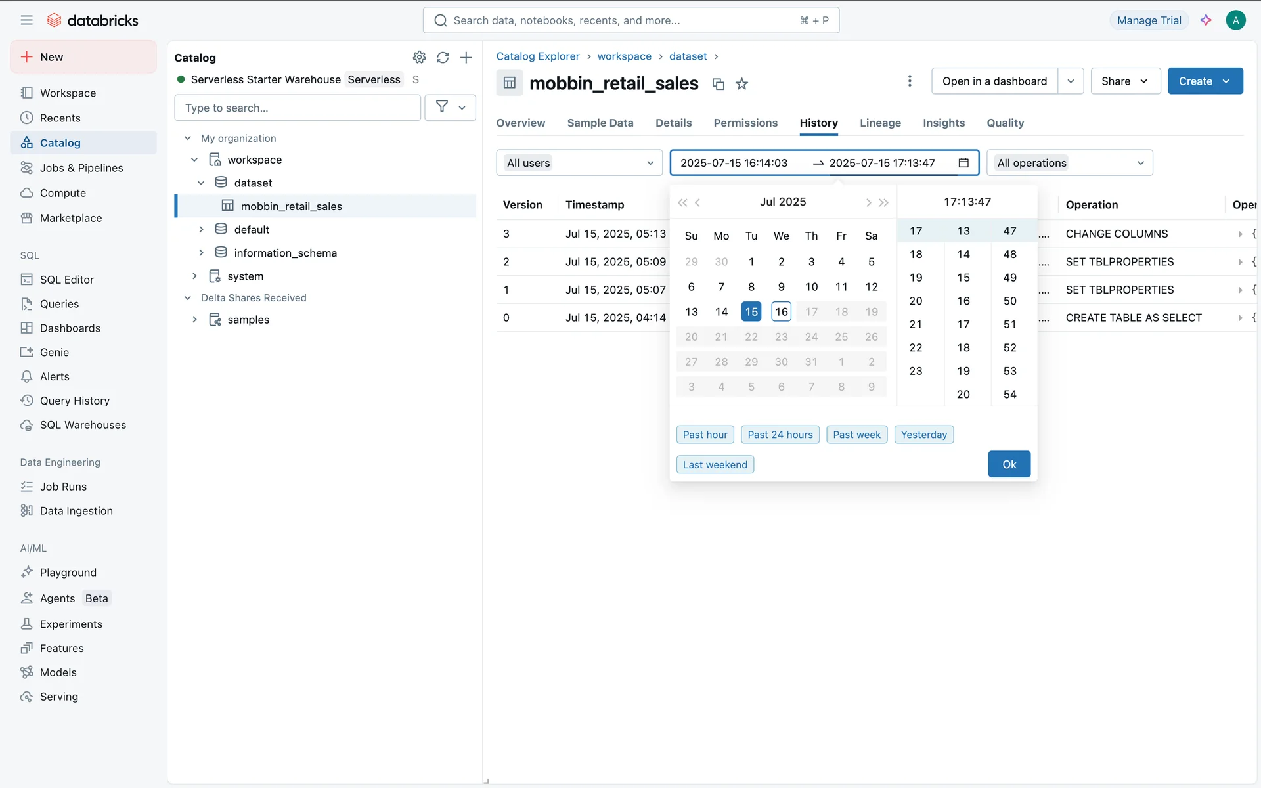Go to next month in date picker

(868, 202)
